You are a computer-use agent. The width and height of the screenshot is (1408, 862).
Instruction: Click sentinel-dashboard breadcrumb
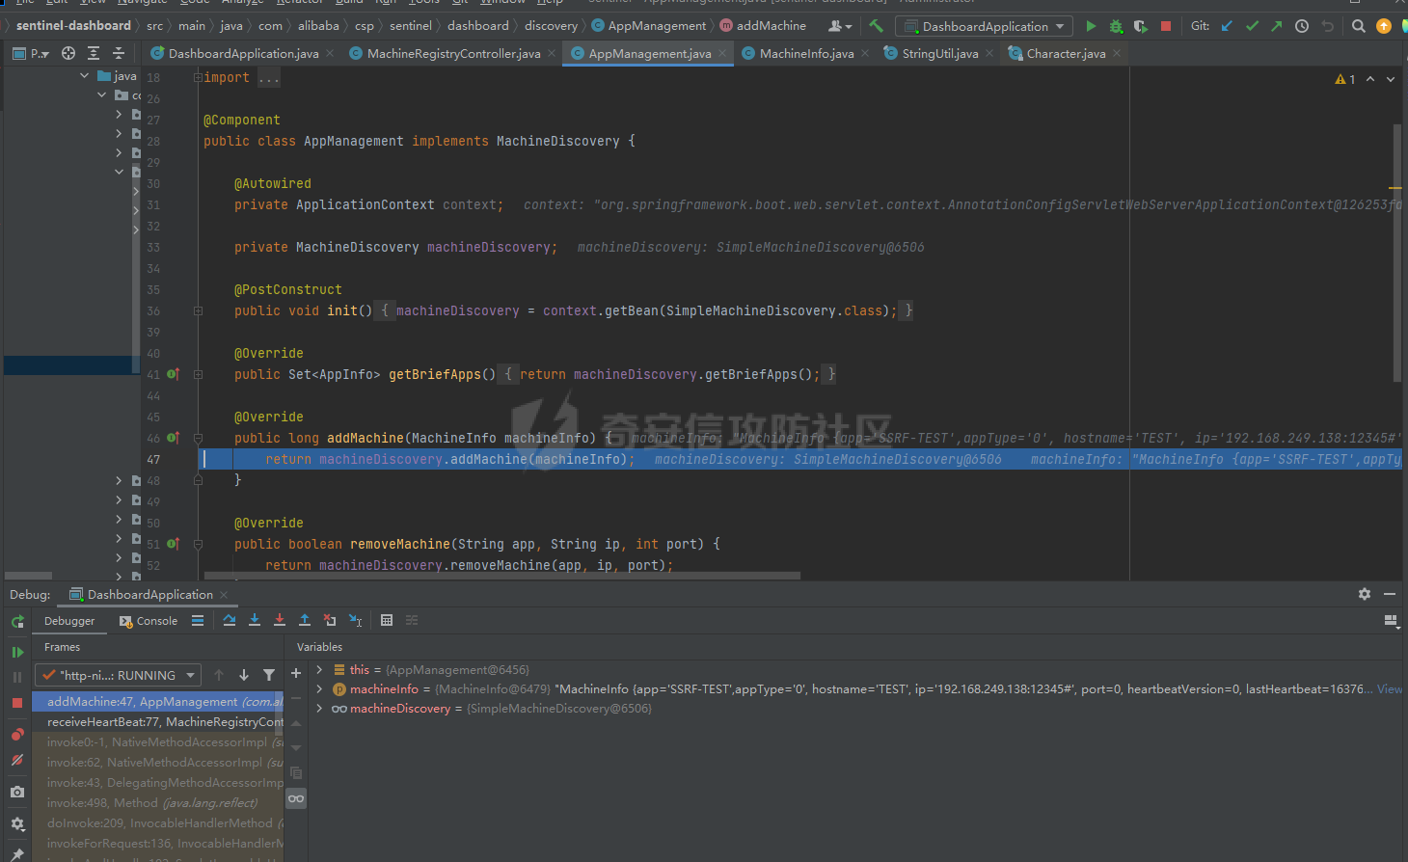(73, 26)
